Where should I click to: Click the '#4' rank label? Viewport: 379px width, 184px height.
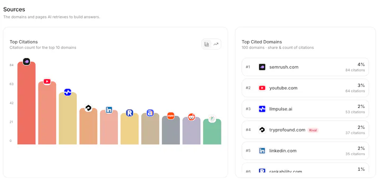(x=248, y=130)
